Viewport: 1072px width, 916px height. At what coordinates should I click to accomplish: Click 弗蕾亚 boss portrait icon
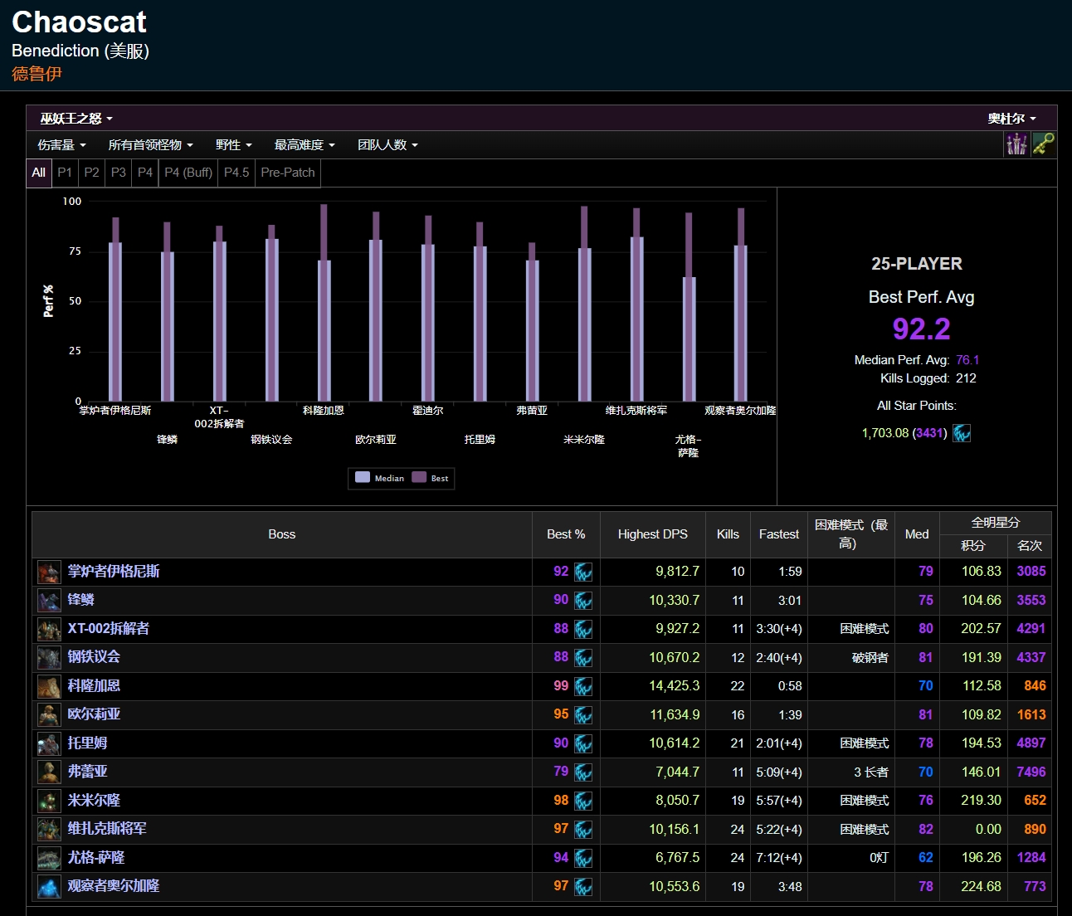49,772
